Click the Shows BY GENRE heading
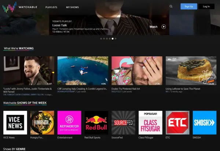220x151 pixels. point(14,149)
